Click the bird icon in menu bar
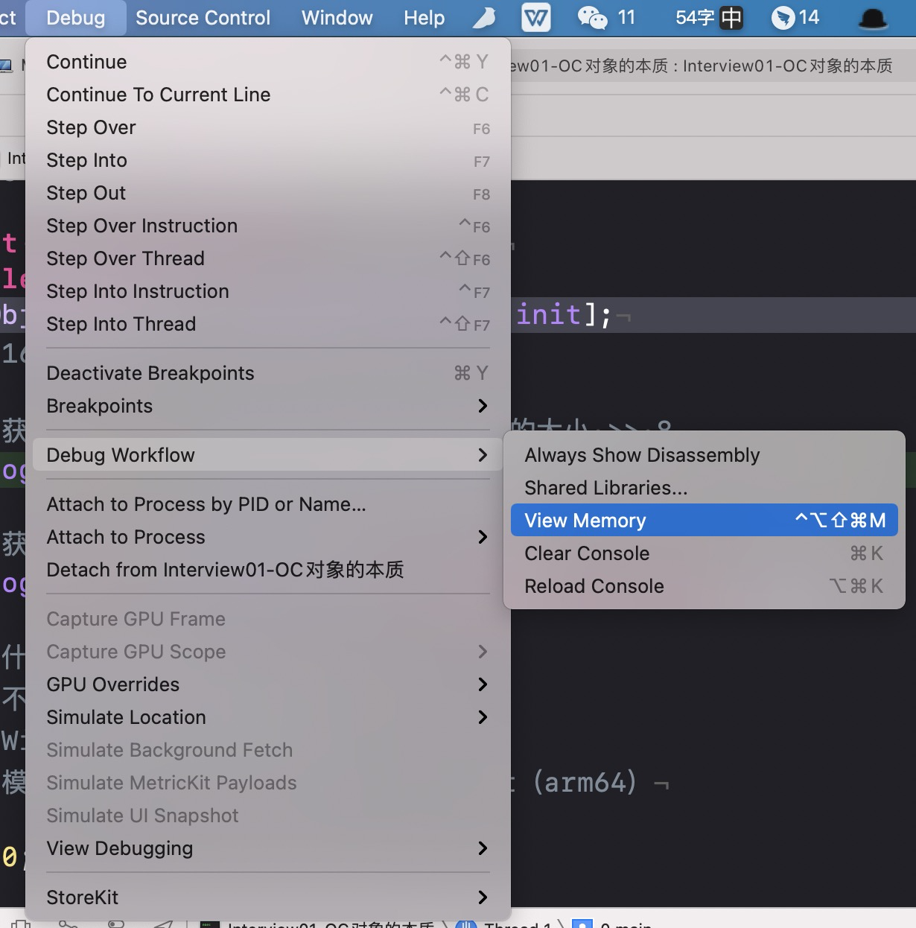This screenshot has height=928, width=916. pos(485,18)
